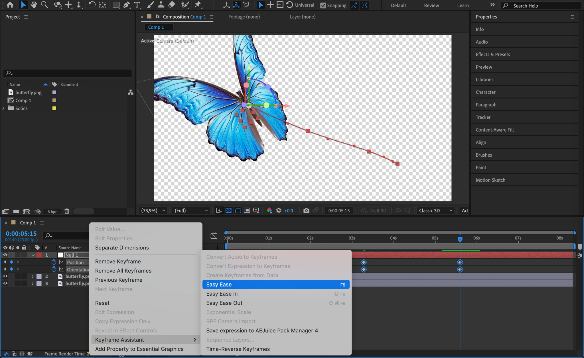Choose Easy Ease In from submenu
The image size is (584, 358).
(222, 294)
